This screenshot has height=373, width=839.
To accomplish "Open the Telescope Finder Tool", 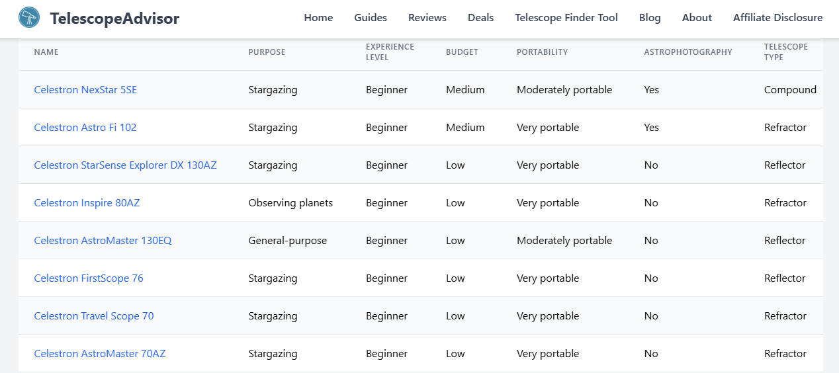I will [x=566, y=18].
